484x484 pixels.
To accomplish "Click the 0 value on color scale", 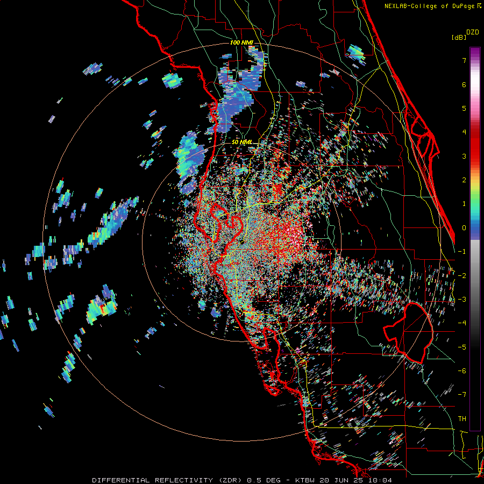I will click(464, 228).
